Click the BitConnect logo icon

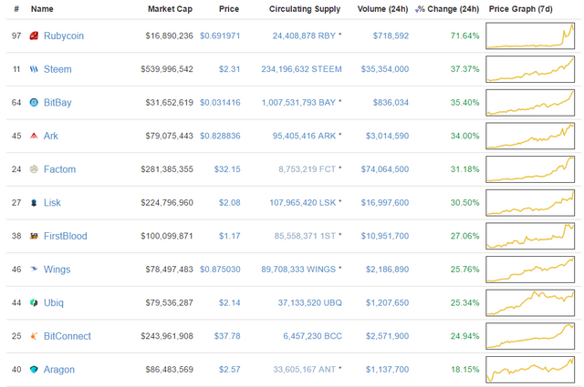(x=34, y=336)
